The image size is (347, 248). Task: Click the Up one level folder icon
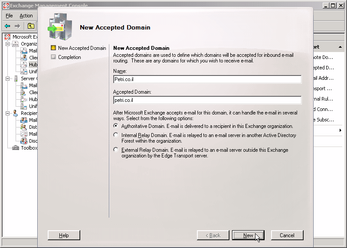click(x=31, y=26)
